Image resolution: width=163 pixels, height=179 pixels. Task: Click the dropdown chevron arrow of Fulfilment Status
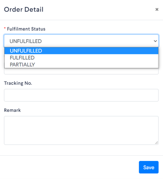pos(155,41)
